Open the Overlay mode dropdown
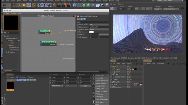 pyautogui.click(x=99, y=29)
